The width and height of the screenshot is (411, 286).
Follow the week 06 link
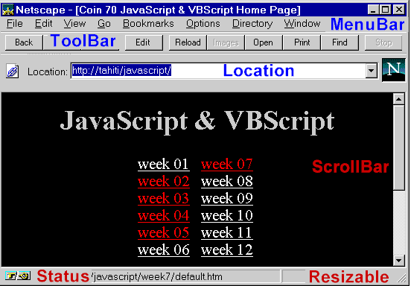(x=163, y=250)
